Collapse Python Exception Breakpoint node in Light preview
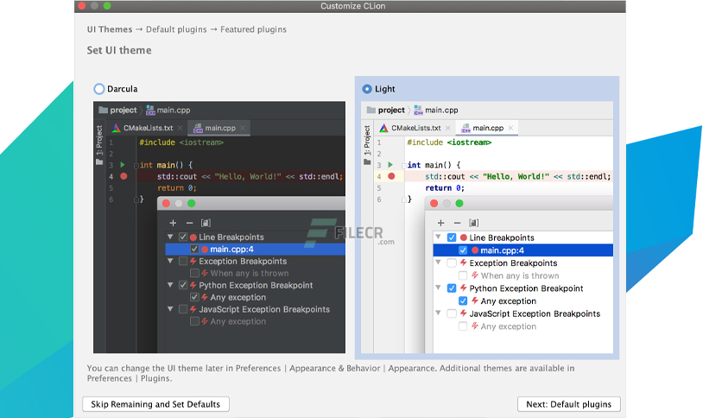The height and width of the screenshot is (418, 722). [x=439, y=288]
